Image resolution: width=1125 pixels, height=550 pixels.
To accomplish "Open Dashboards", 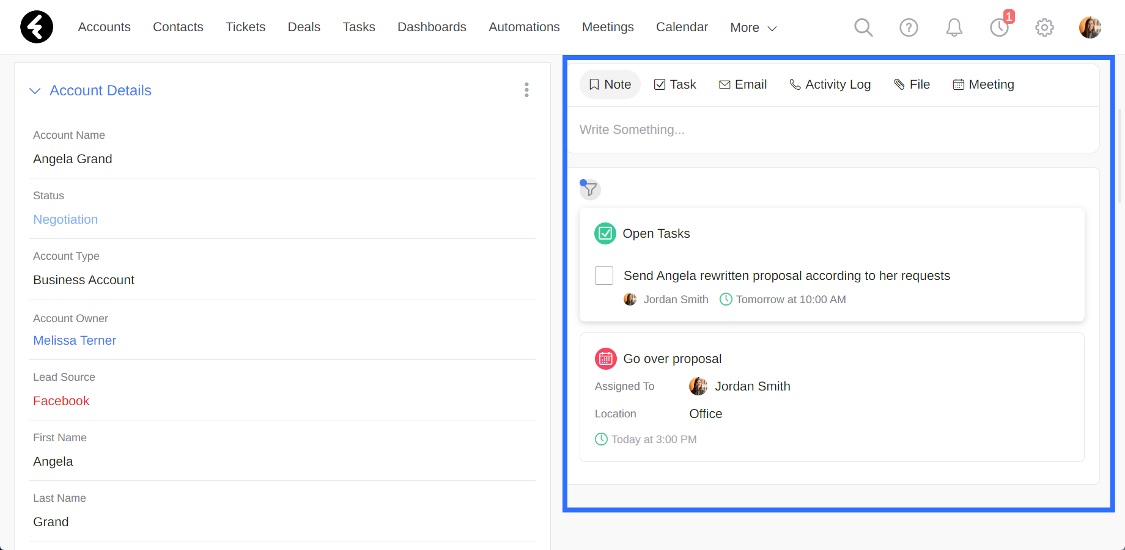I will pyautogui.click(x=432, y=27).
